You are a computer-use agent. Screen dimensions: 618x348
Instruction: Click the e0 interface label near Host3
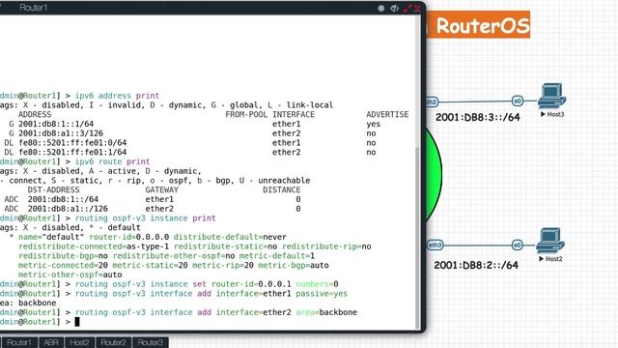[x=518, y=101]
